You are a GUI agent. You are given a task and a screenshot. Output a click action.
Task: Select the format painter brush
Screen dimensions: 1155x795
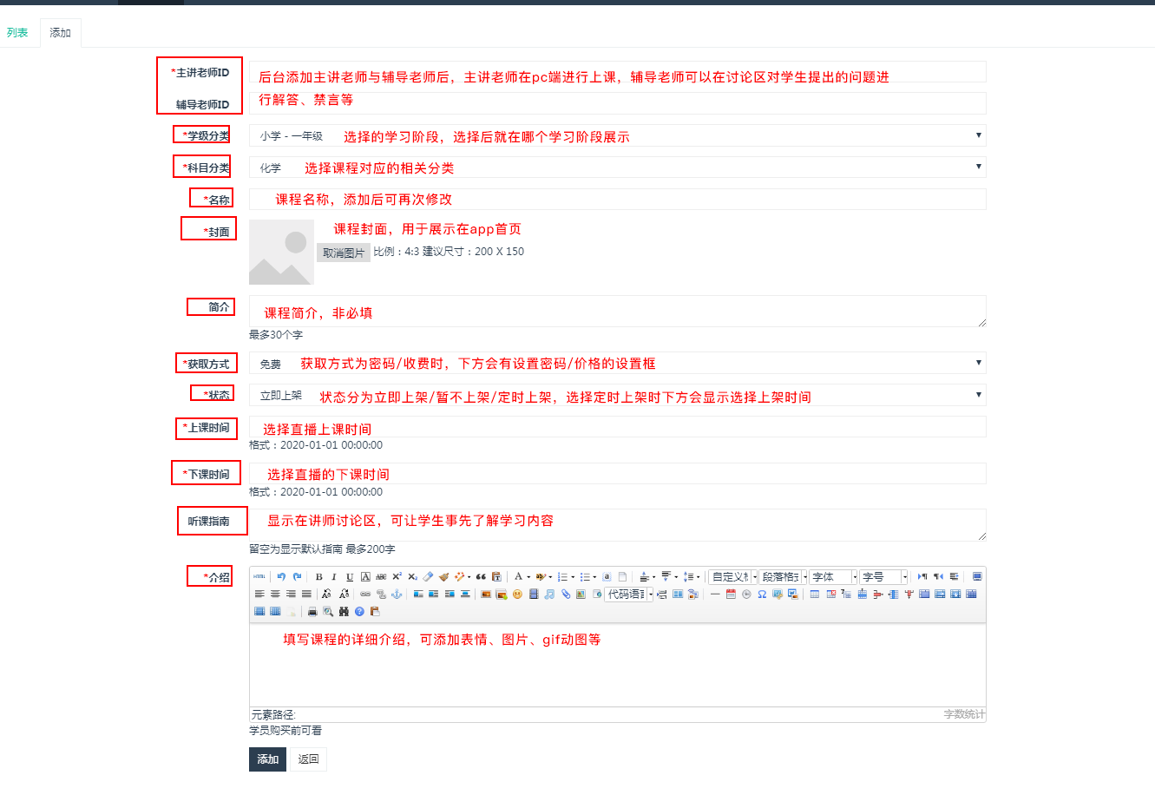coord(443,576)
